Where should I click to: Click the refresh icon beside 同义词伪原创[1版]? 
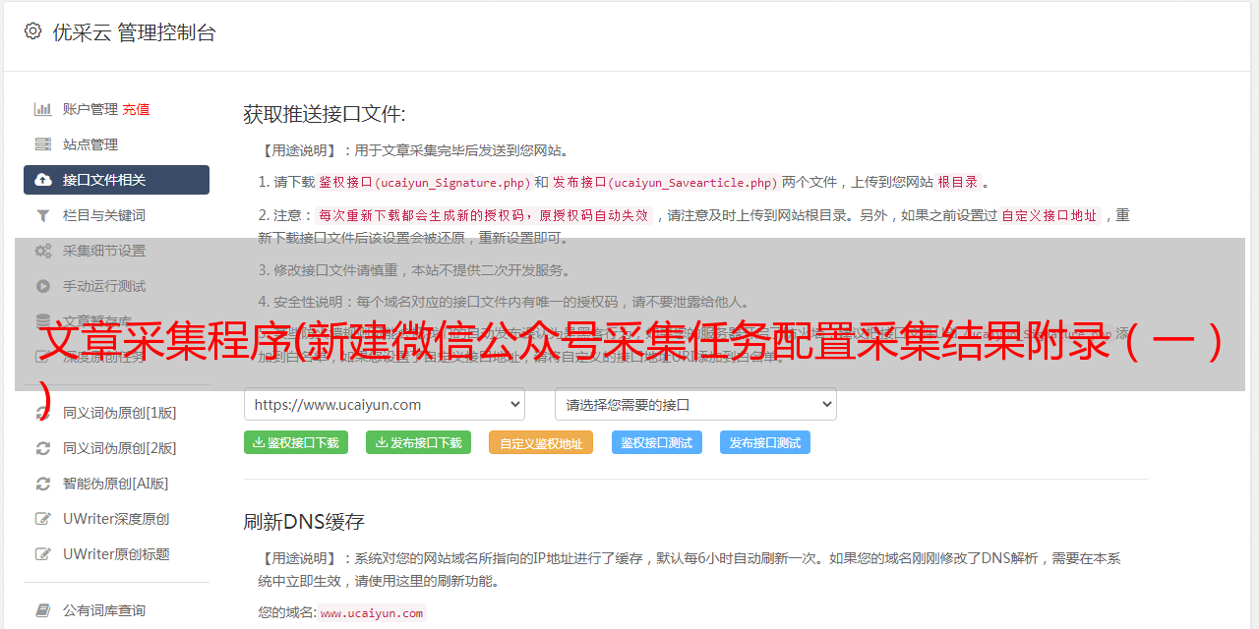pyautogui.click(x=43, y=413)
